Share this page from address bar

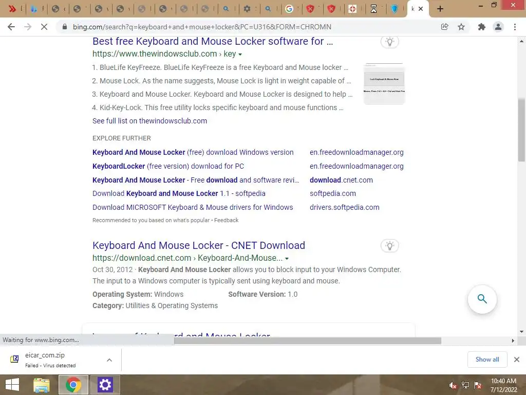(444, 27)
